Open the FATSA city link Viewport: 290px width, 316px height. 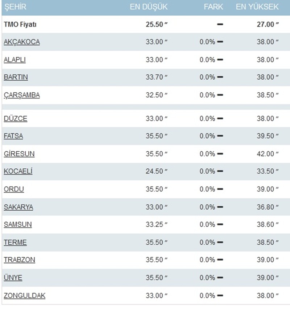[13, 136]
